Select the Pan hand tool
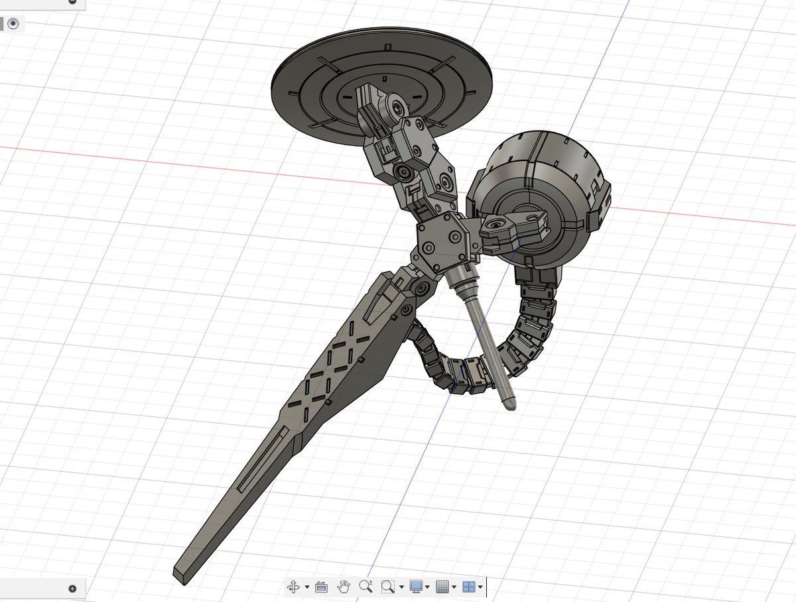The height and width of the screenshot is (602, 796). (x=344, y=587)
